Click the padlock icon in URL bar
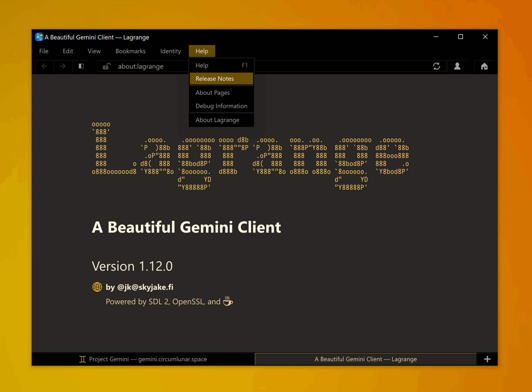The image size is (532, 392). [x=106, y=66]
